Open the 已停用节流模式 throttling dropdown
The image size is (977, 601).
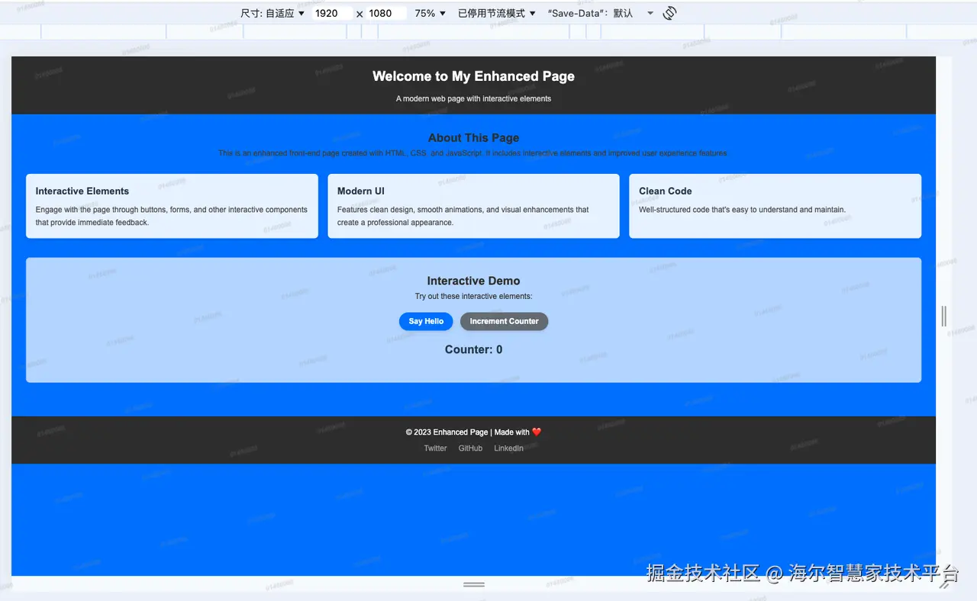[497, 13]
